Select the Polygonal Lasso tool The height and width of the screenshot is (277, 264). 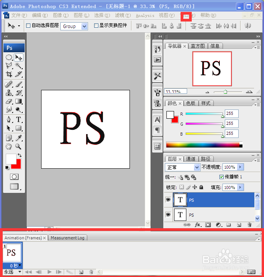pos(9,66)
